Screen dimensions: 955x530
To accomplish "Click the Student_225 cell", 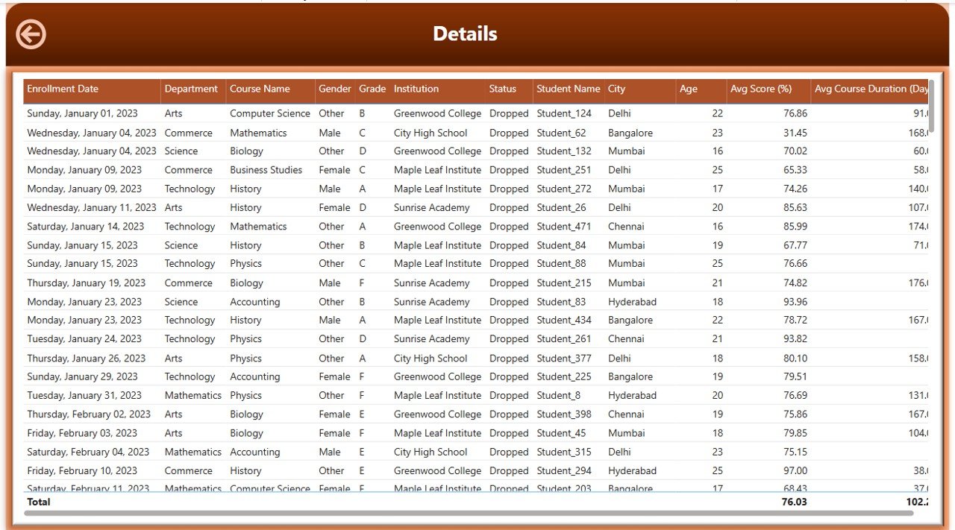I will tap(564, 376).
